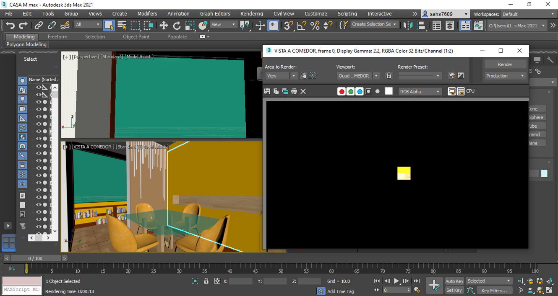Toggle the blue channel display
The image size is (558, 296).
coord(360,91)
